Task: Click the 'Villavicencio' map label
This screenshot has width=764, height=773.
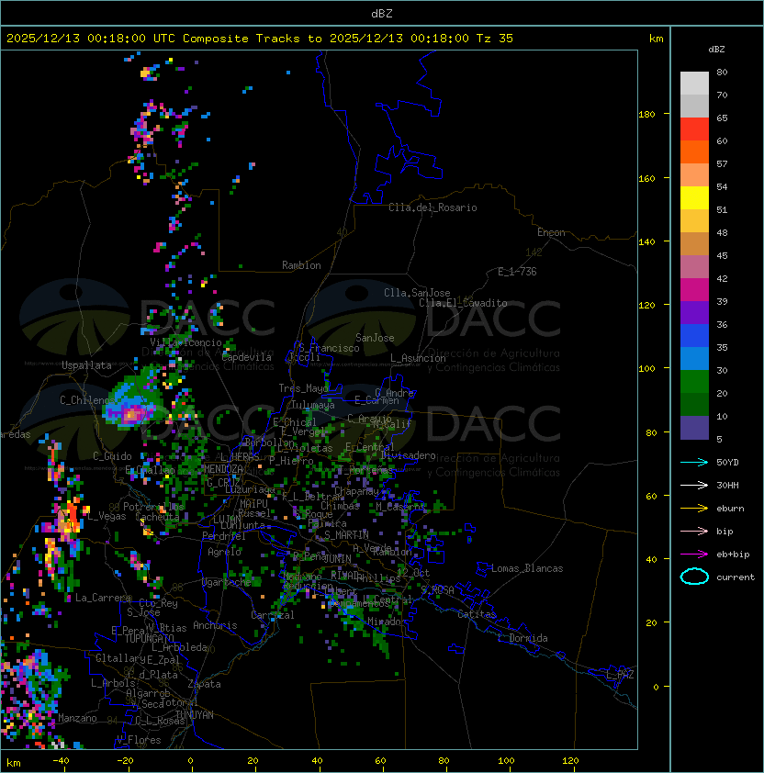Action: pyautogui.click(x=185, y=342)
